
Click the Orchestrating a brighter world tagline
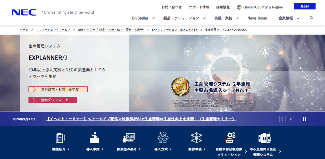coord(68,12)
